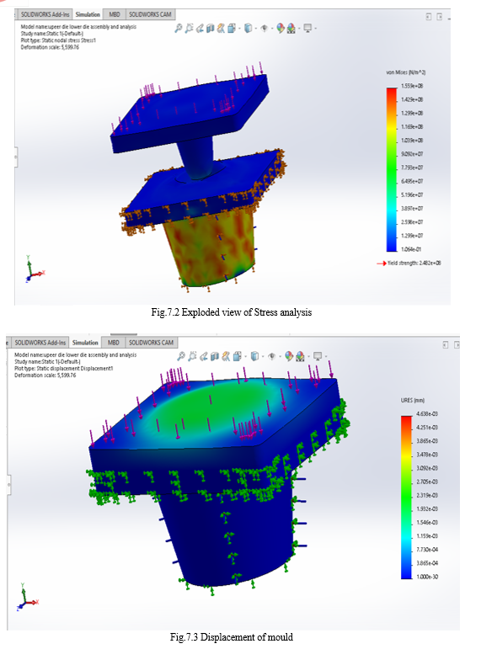Image resolution: width=481 pixels, height=649 pixels.
Task: Click 'von Mises (N/m^2)' legend title
Action: (405, 72)
